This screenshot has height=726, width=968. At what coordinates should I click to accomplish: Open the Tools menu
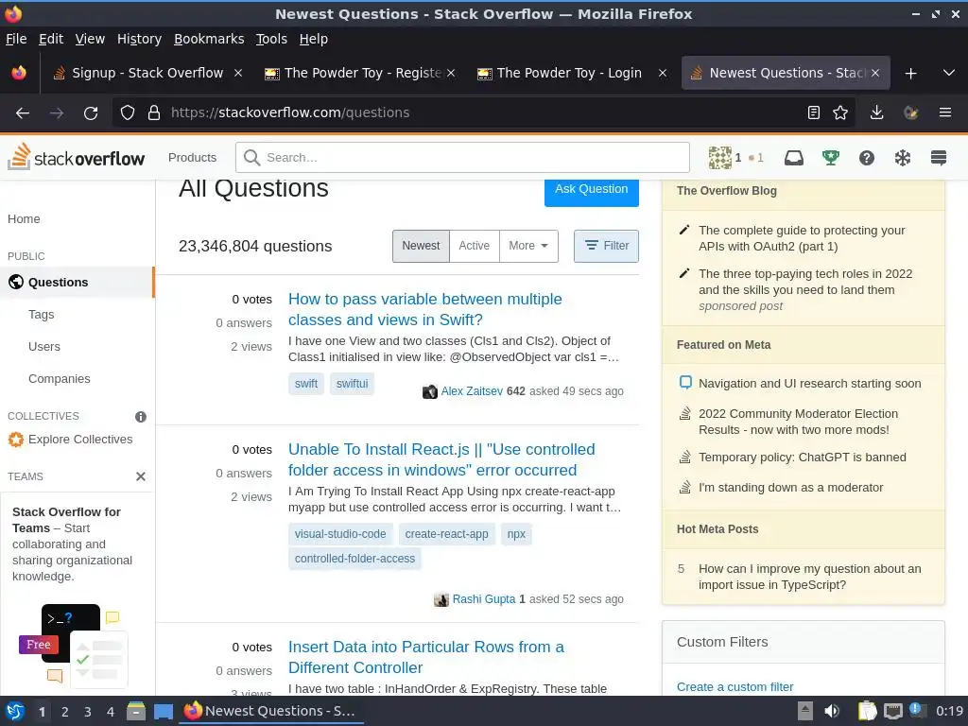click(x=271, y=39)
